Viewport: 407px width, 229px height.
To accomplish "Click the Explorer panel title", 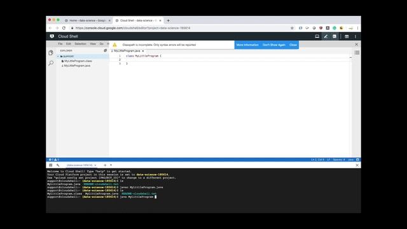I will [66, 51].
